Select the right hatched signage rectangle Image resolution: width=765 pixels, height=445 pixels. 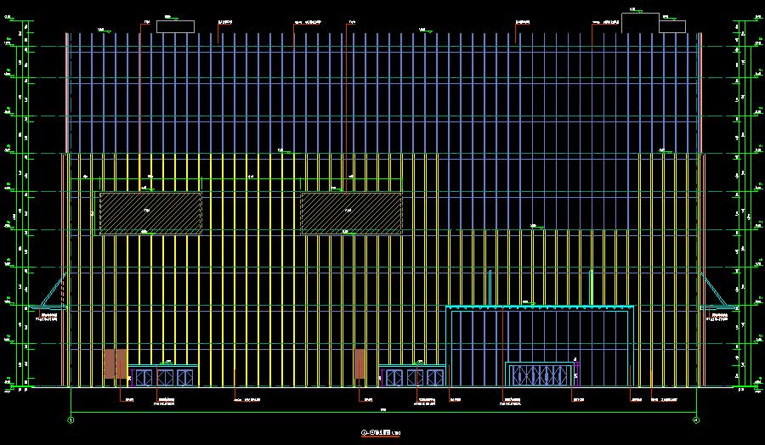pyautogui.click(x=351, y=213)
